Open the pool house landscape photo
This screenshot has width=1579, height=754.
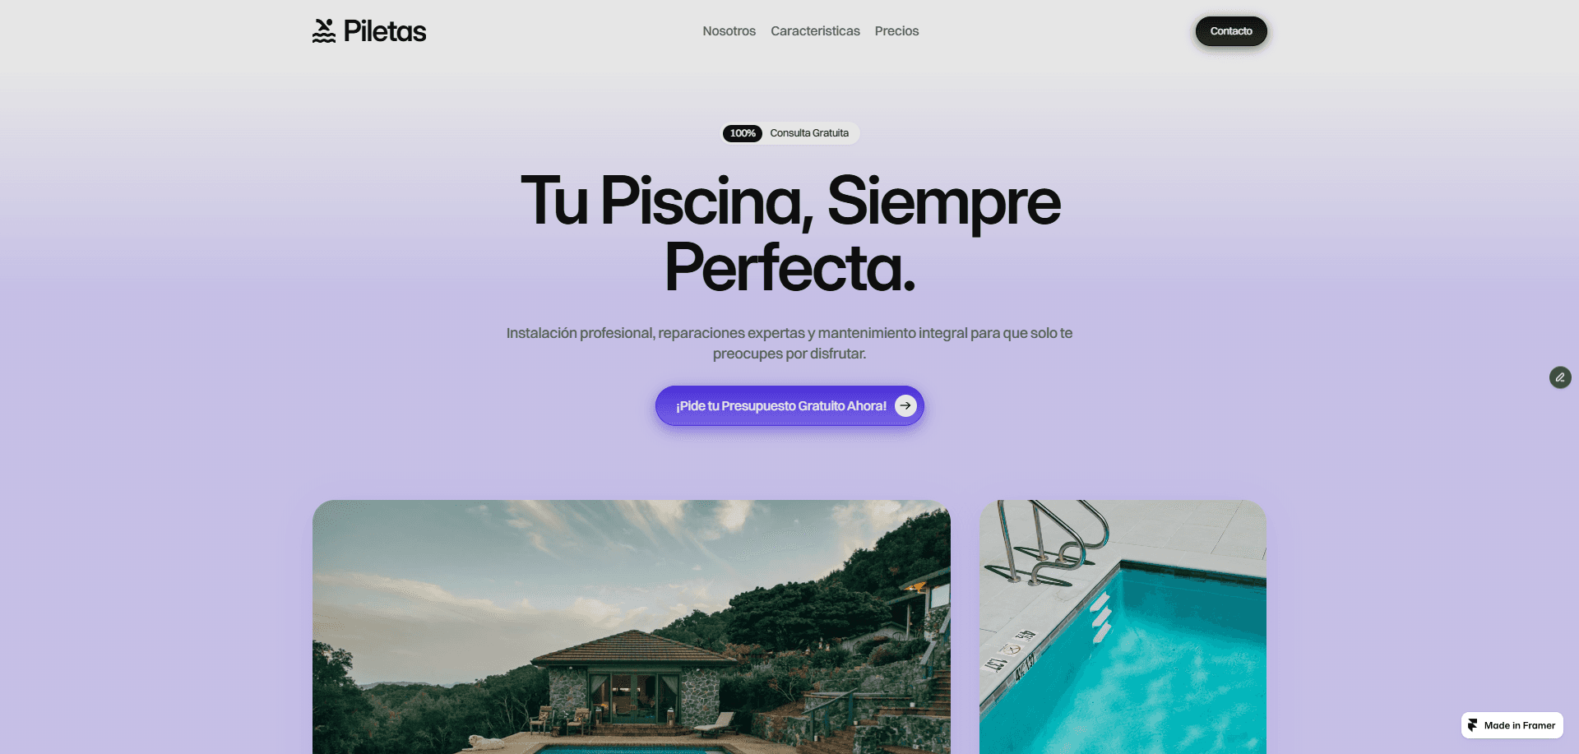point(632,627)
